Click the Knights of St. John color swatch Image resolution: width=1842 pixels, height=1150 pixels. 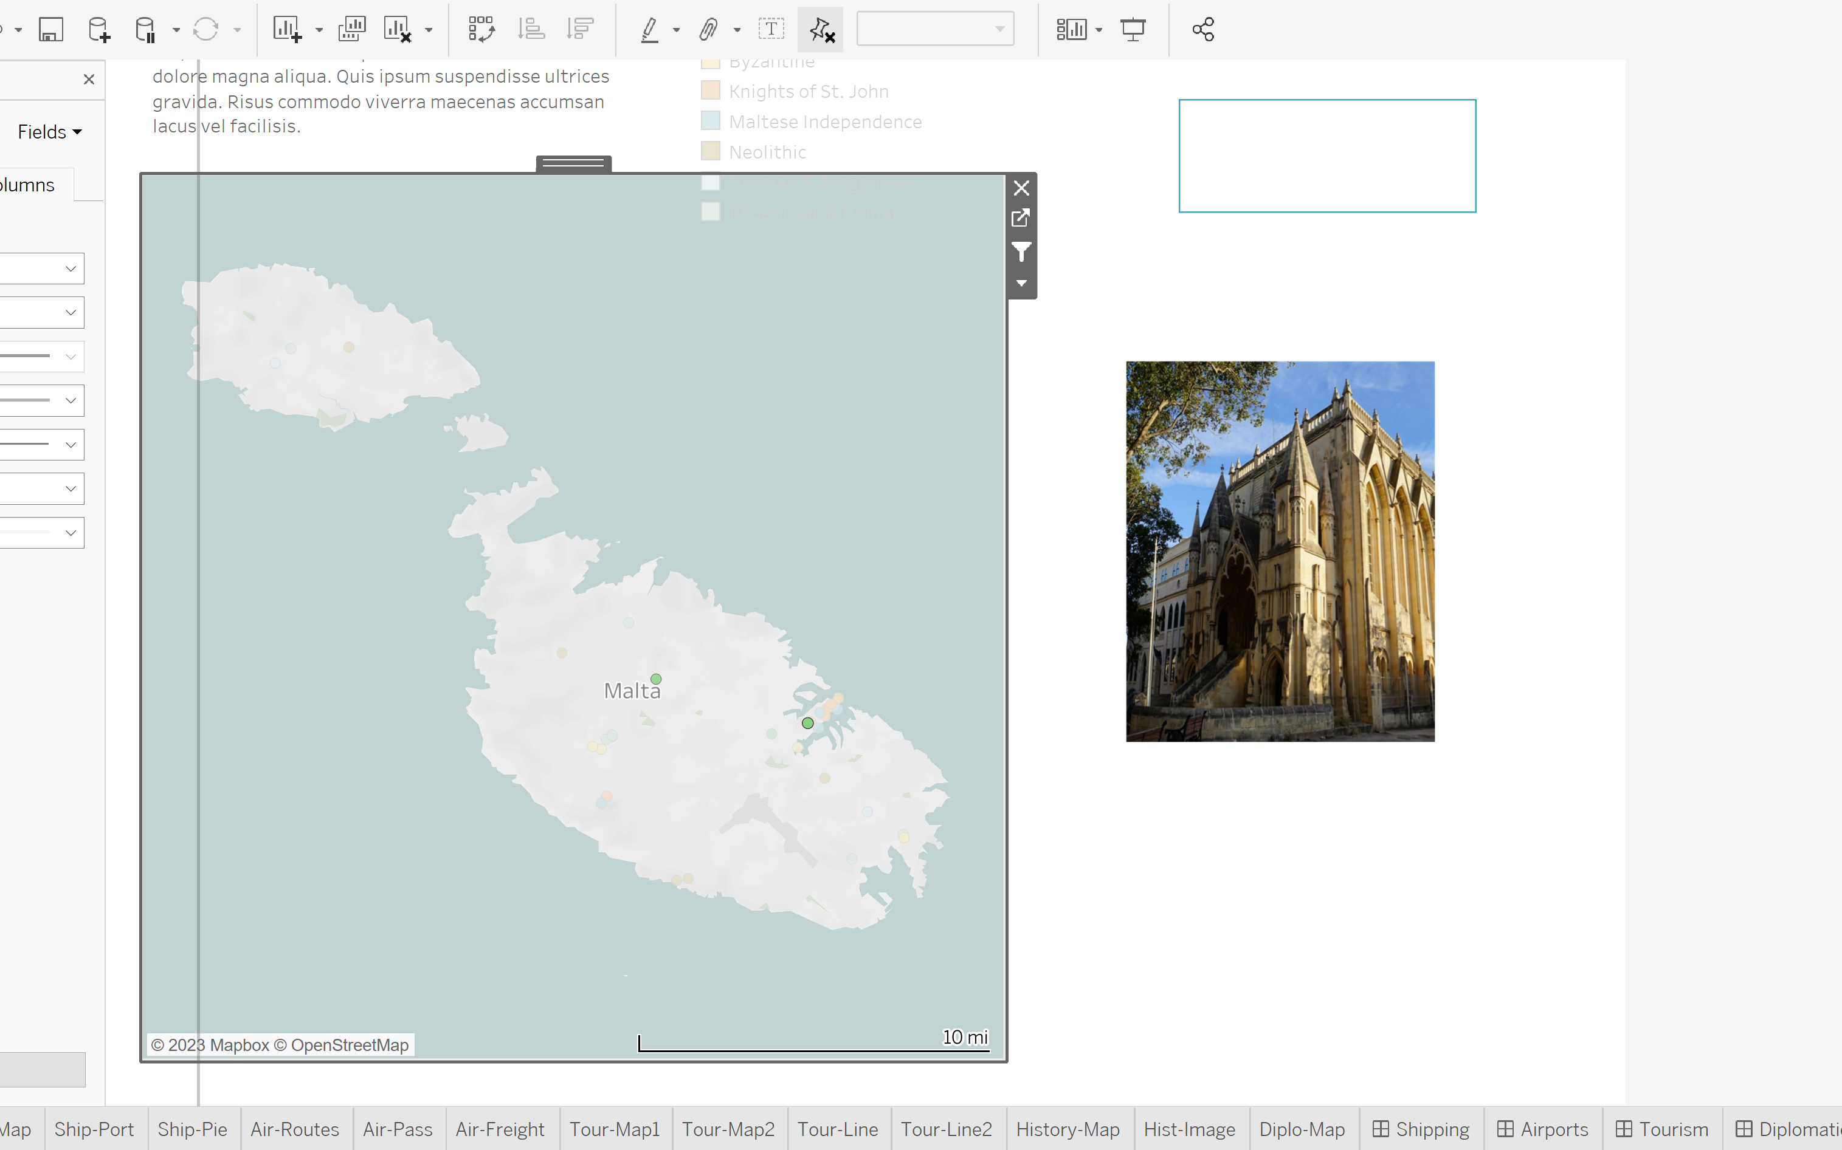tap(710, 91)
